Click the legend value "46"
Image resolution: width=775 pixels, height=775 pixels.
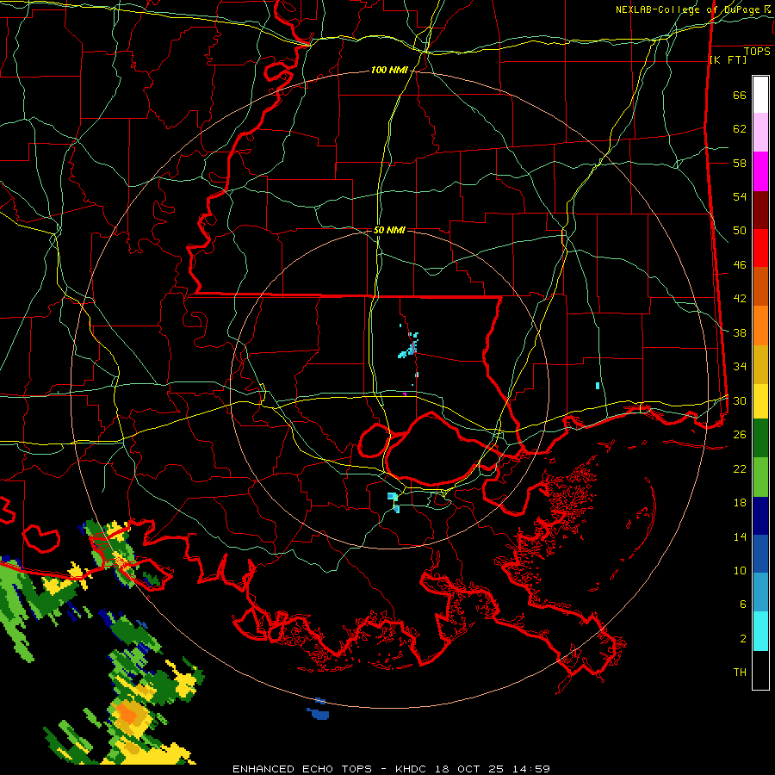point(740,265)
